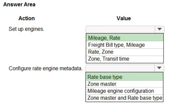The height and width of the screenshot is (108, 174).
Task: Click the Set up engines combo box field
Action: click(x=120, y=29)
